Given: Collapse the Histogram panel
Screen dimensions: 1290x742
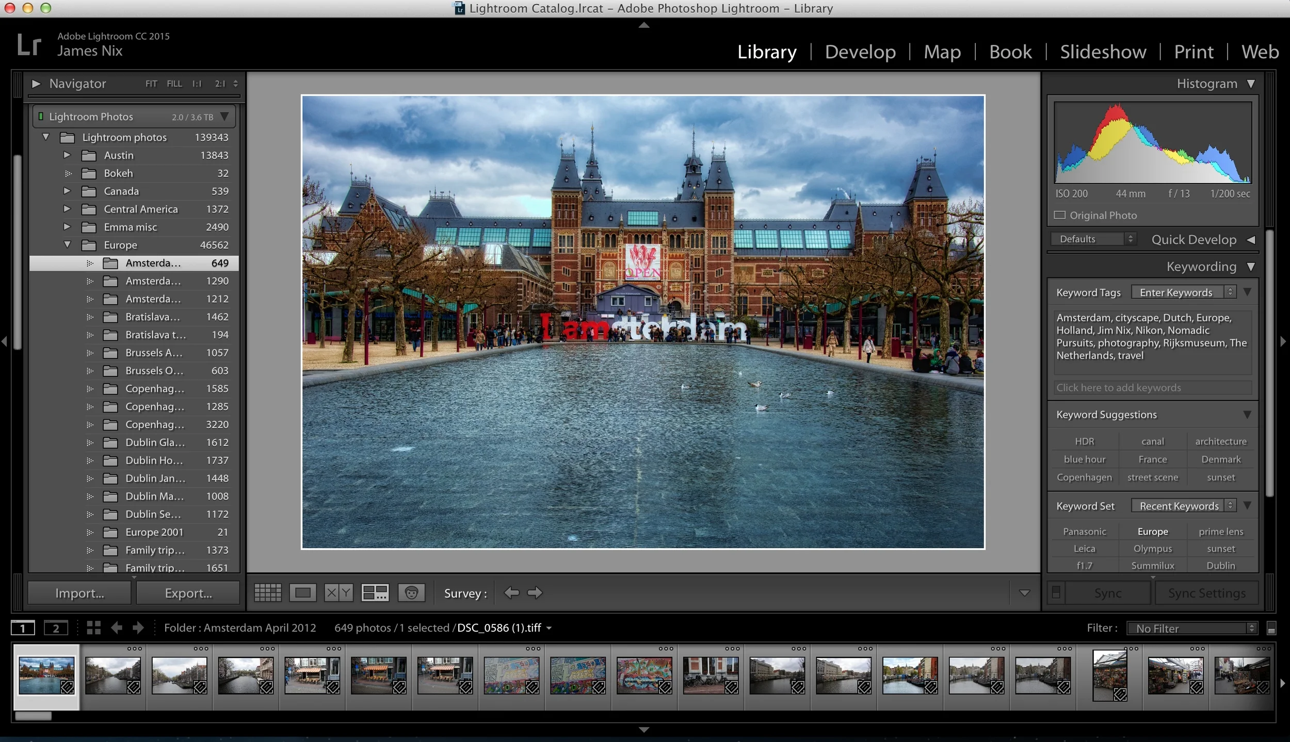Looking at the screenshot, I should click(x=1251, y=84).
